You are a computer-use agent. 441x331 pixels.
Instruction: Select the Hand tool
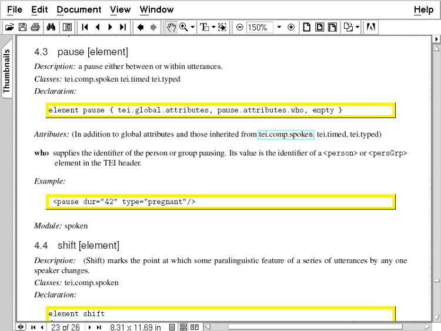pyautogui.click(x=171, y=27)
